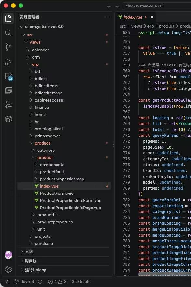191x287 pixels.
Task: Open the errors count in status bar
Action: point(53,282)
